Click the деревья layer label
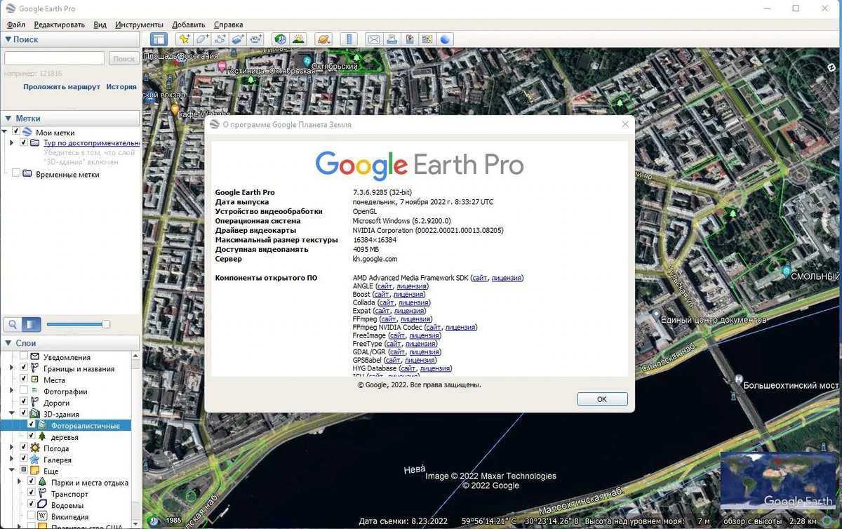842x529 pixels. tap(65, 436)
